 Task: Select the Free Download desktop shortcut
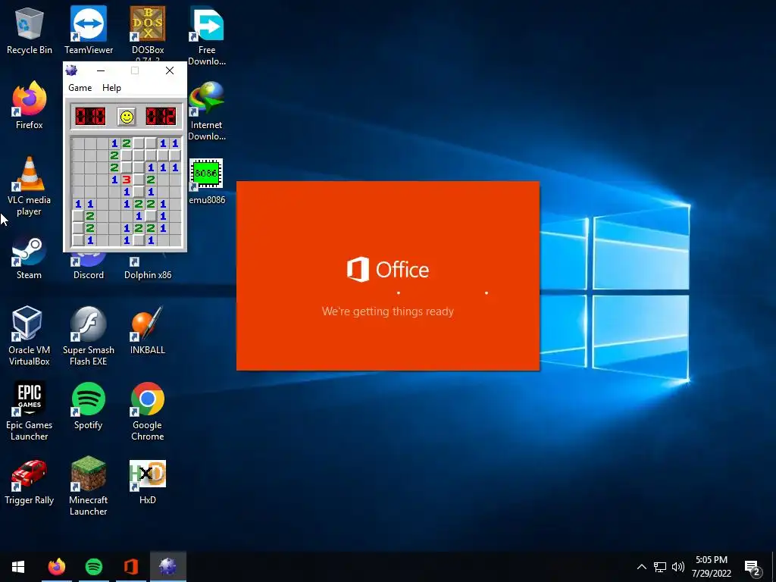coord(207,36)
